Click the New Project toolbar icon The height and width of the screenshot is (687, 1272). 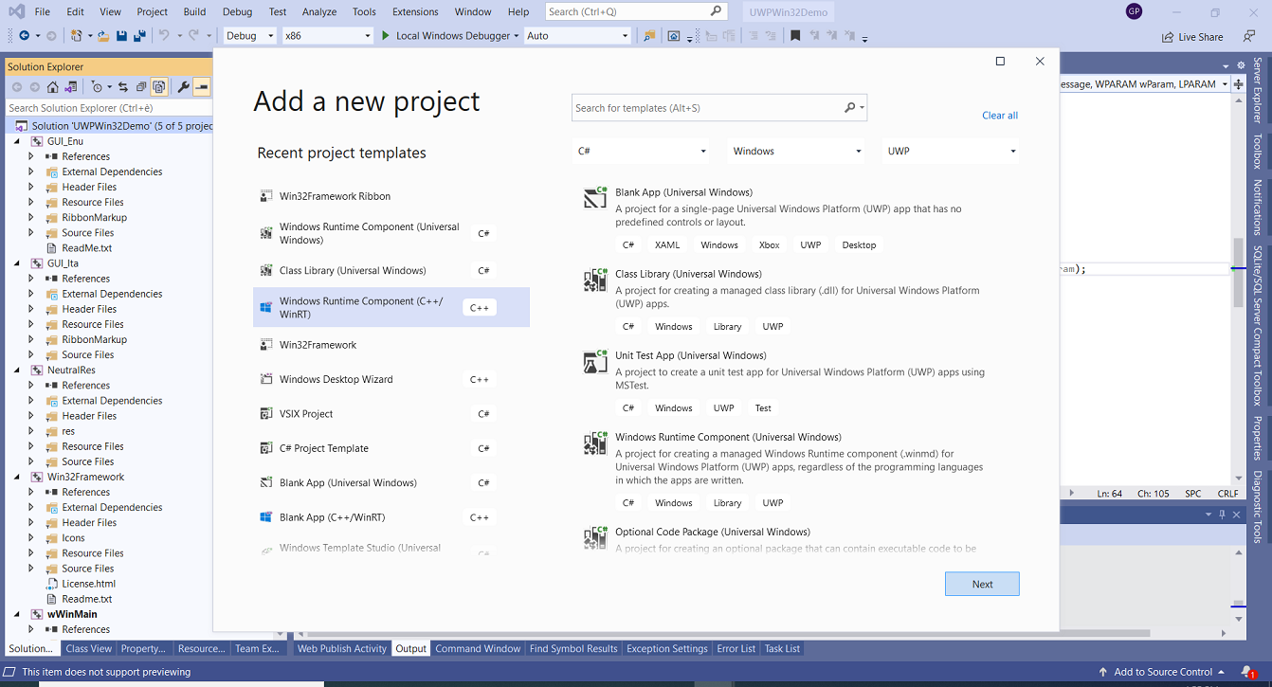(x=76, y=36)
